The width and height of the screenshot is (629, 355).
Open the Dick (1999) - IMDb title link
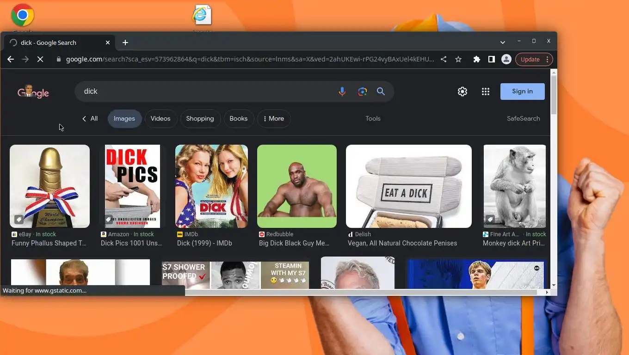tap(204, 243)
